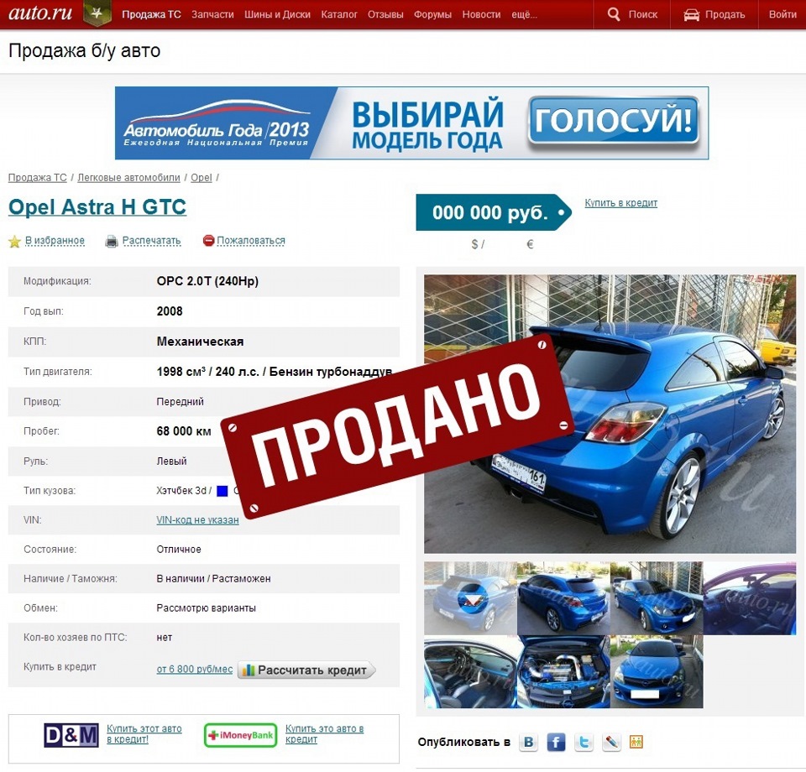Image resolution: width=806 pixels, height=772 pixels.
Task: Open Шины и Диски menu item
Action: [x=277, y=14]
